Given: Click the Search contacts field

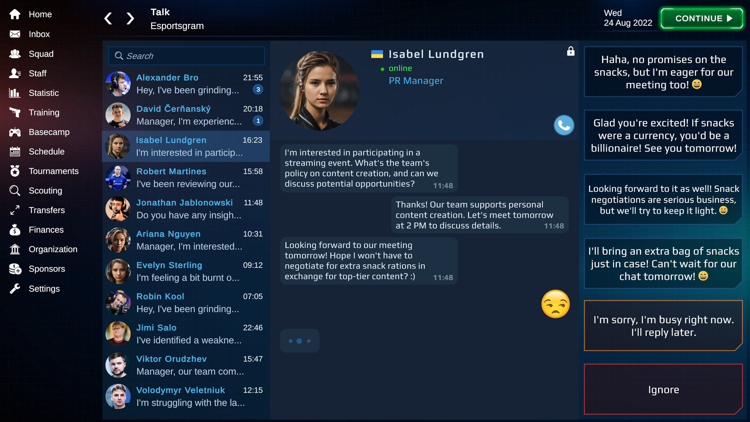Looking at the screenshot, I should pos(187,55).
